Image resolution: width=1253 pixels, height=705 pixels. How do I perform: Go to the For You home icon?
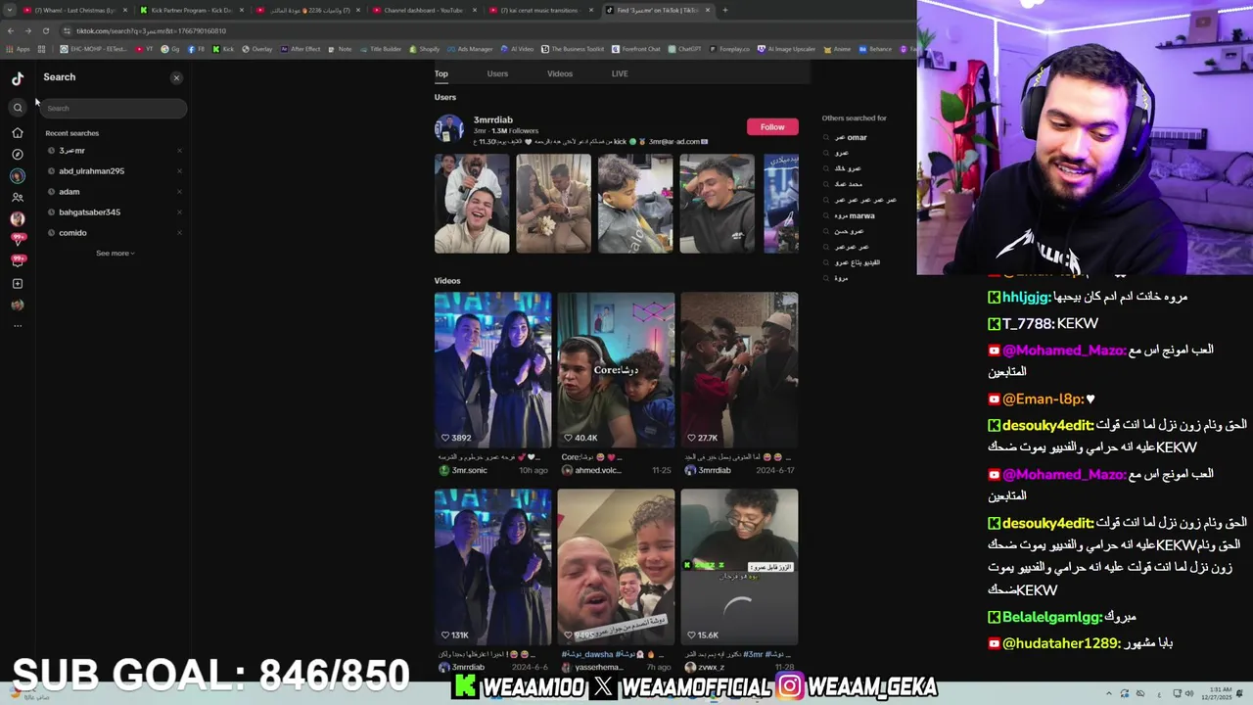tap(18, 132)
